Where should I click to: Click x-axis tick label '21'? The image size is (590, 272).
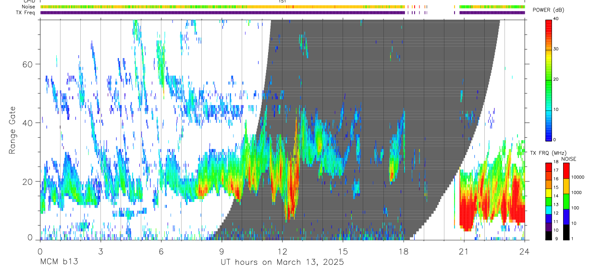[x=464, y=251]
